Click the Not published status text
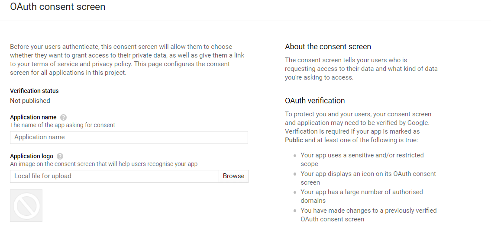491x227 pixels. pyautogui.click(x=30, y=101)
